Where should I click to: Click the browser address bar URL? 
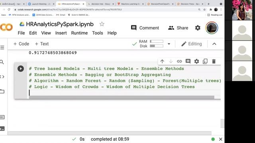coord(70,10)
